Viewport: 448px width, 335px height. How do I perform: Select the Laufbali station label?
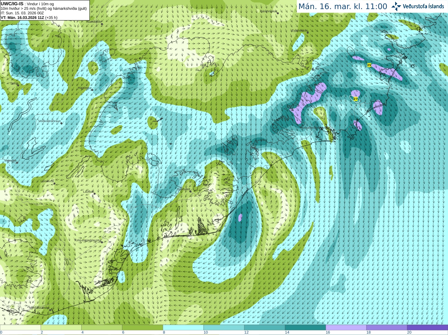(89, 192)
